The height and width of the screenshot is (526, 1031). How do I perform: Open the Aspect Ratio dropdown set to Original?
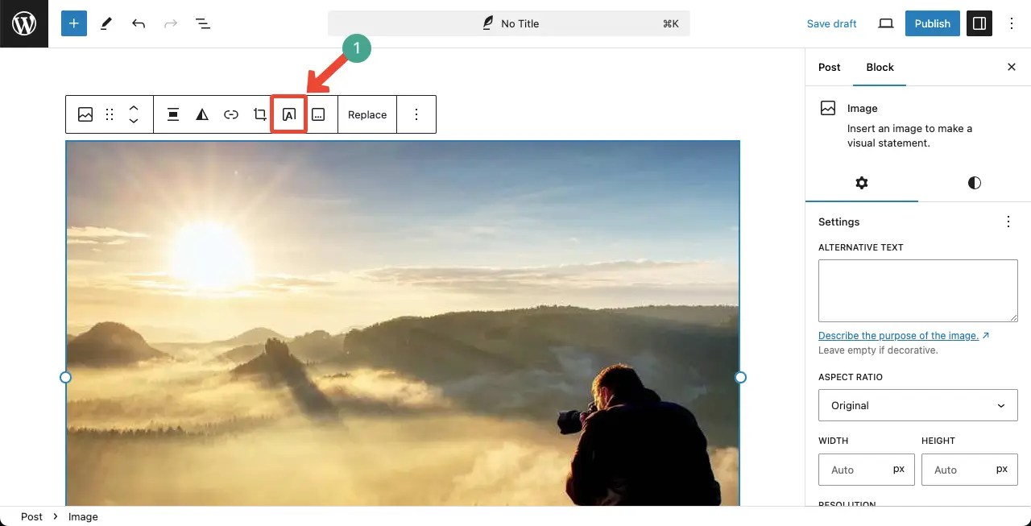(x=917, y=405)
